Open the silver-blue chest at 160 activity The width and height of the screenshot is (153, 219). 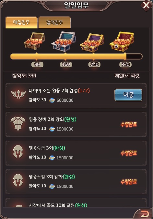point(64,41)
